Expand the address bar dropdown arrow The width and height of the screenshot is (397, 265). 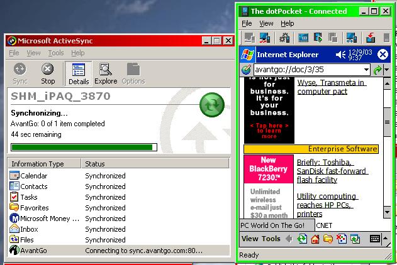click(x=366, y=70)
